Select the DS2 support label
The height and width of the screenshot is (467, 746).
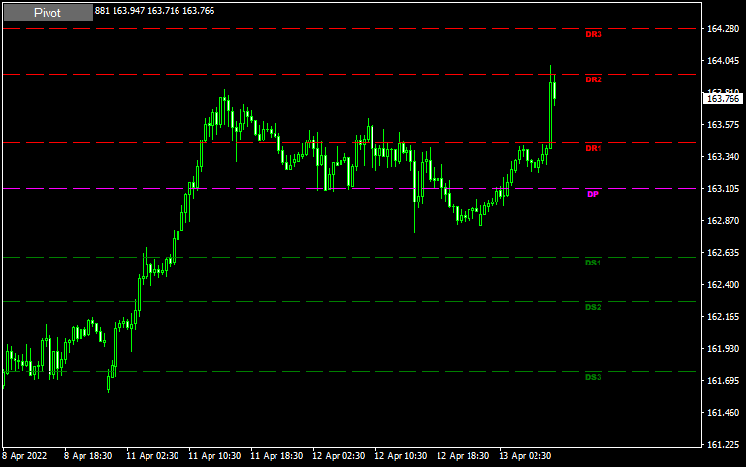tap(594, 307)
